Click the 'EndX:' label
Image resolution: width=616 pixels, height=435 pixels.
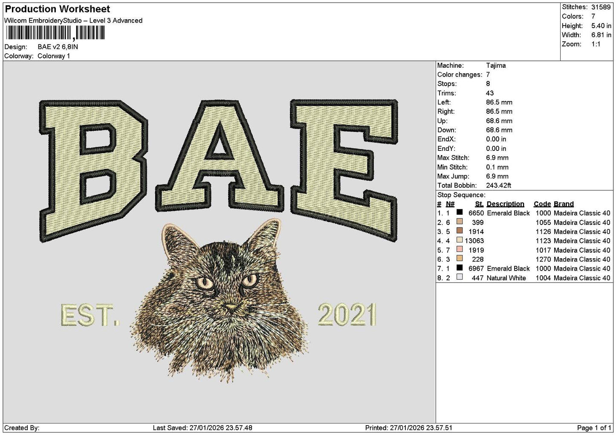click(446, 139)
